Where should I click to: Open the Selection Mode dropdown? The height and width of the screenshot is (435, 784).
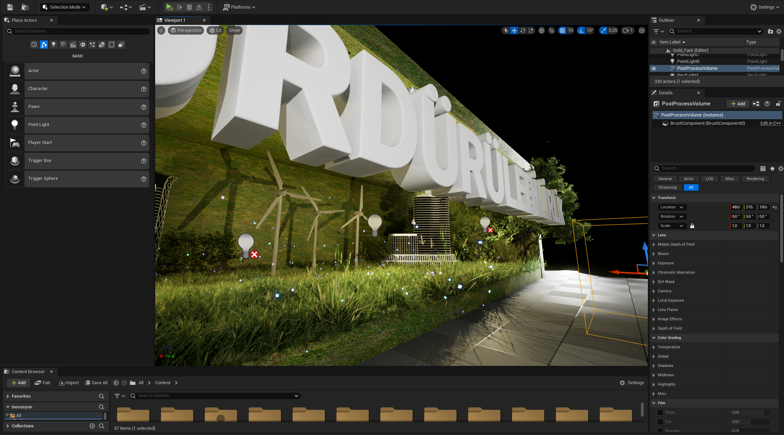[65, 7]
